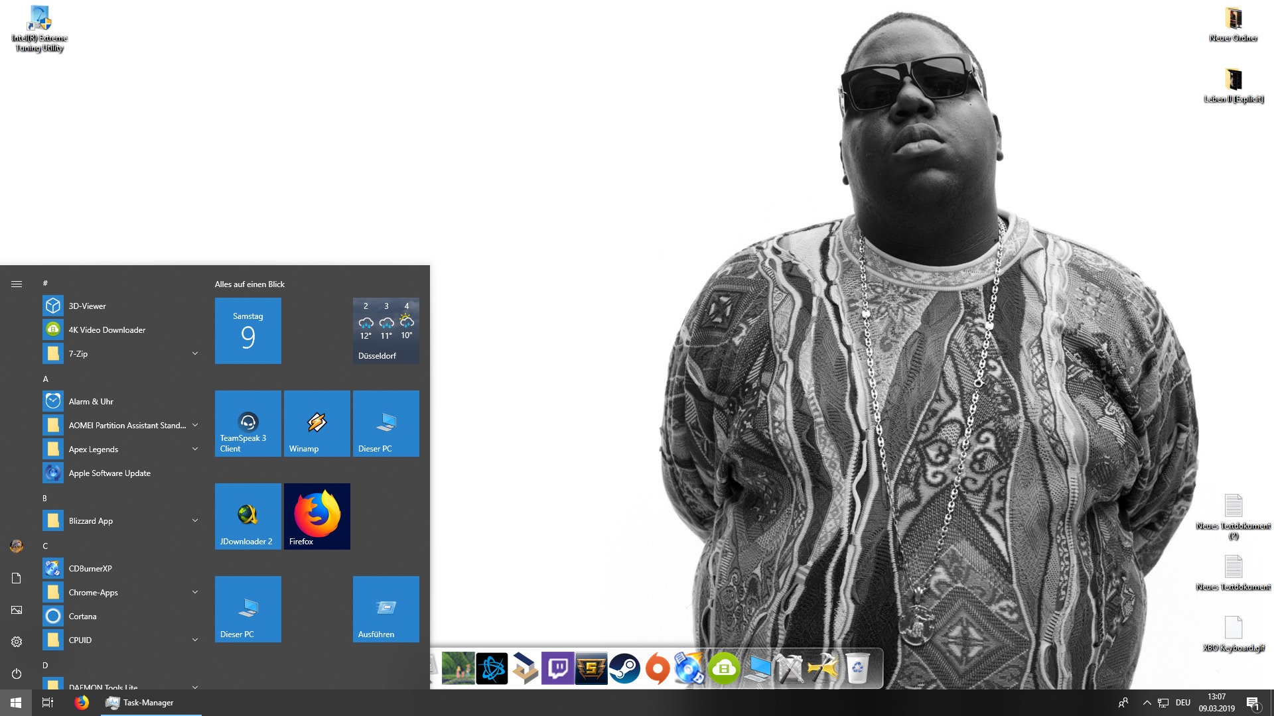Click the Firefox tile in Start
Viewport: 1274px width, 716px height.
(317, 516)
